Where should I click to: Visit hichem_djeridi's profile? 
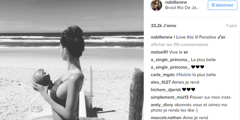(166, 90)
